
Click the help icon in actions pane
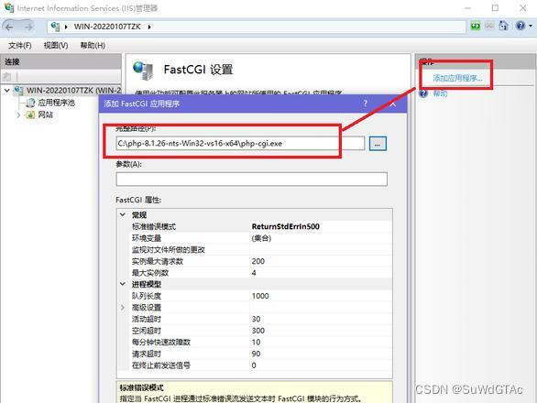(423, 93)
